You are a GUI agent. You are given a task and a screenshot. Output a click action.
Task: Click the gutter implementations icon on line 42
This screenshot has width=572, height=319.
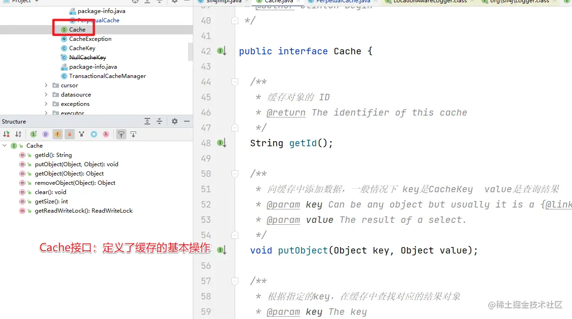pyautogui.click(x=222, y=51)
